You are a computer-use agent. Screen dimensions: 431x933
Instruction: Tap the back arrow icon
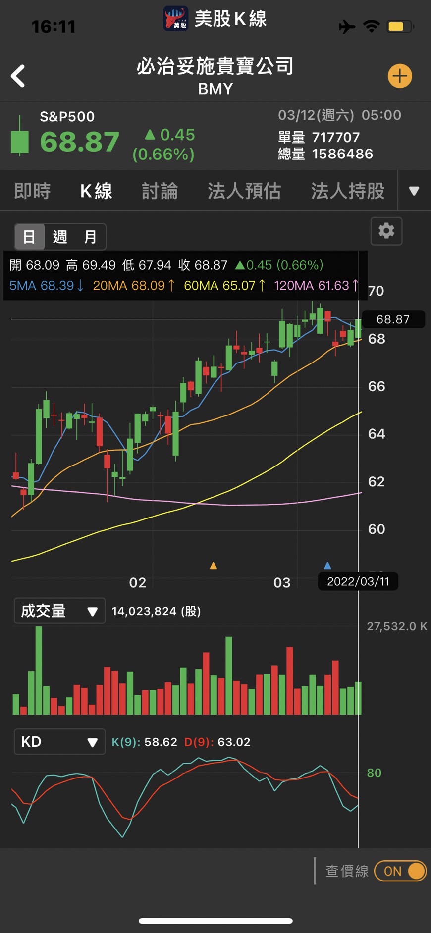click(x=18, y=76)
